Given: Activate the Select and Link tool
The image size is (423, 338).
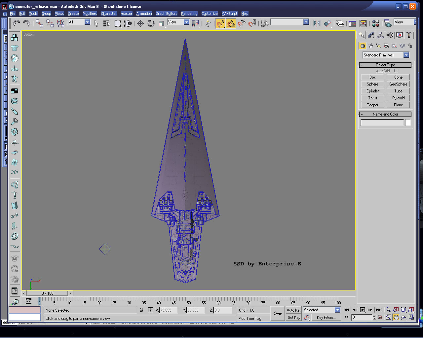Looking at the screenshot, I should click(39, 23).
